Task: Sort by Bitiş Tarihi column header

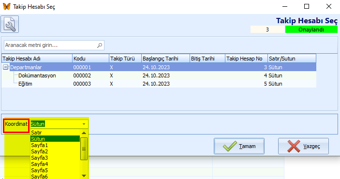Action: [207, 59]
